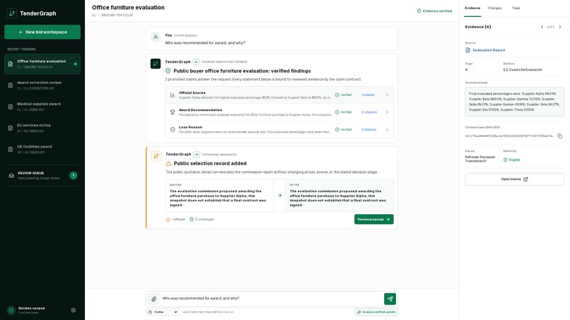Click the Review Queue count badge
Image resolution: width=570 pixels, height=320 pixels.
74,175
